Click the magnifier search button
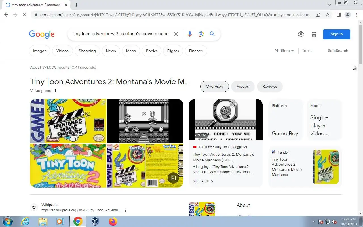The image size is (363, 227). pos(212,34)
